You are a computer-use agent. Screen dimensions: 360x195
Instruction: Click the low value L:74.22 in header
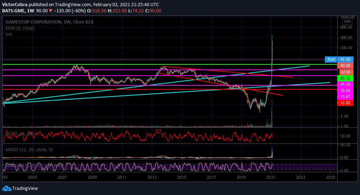point(136,11)
